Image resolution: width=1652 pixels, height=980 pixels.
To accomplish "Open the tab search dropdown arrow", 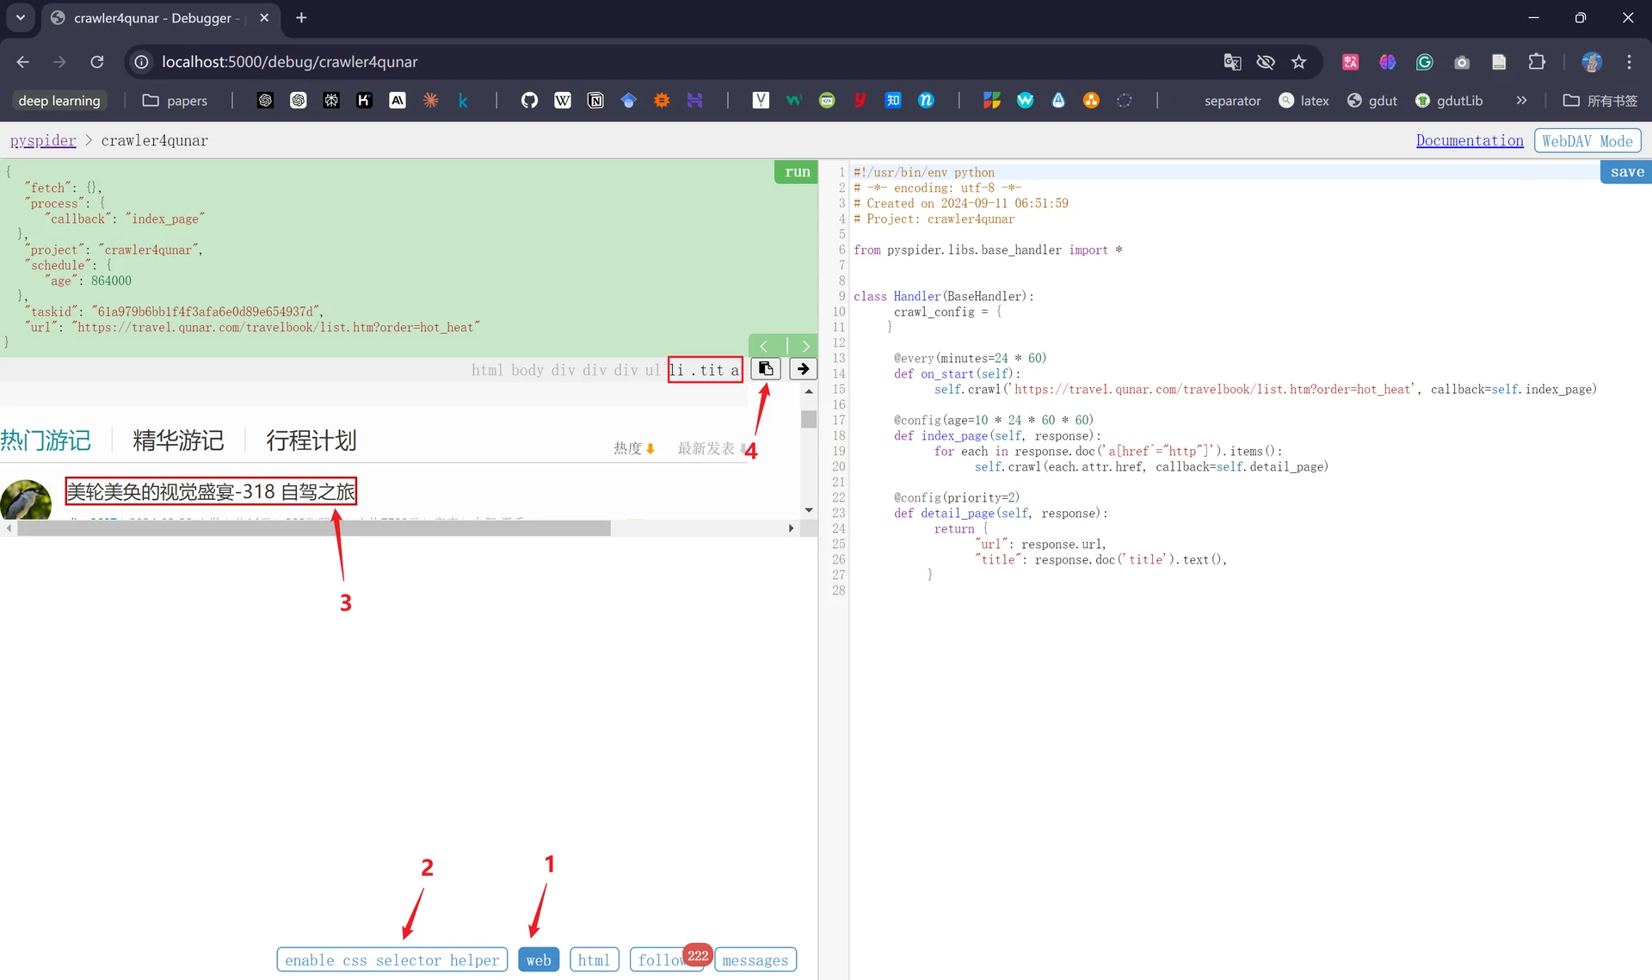I will point(21,17).
